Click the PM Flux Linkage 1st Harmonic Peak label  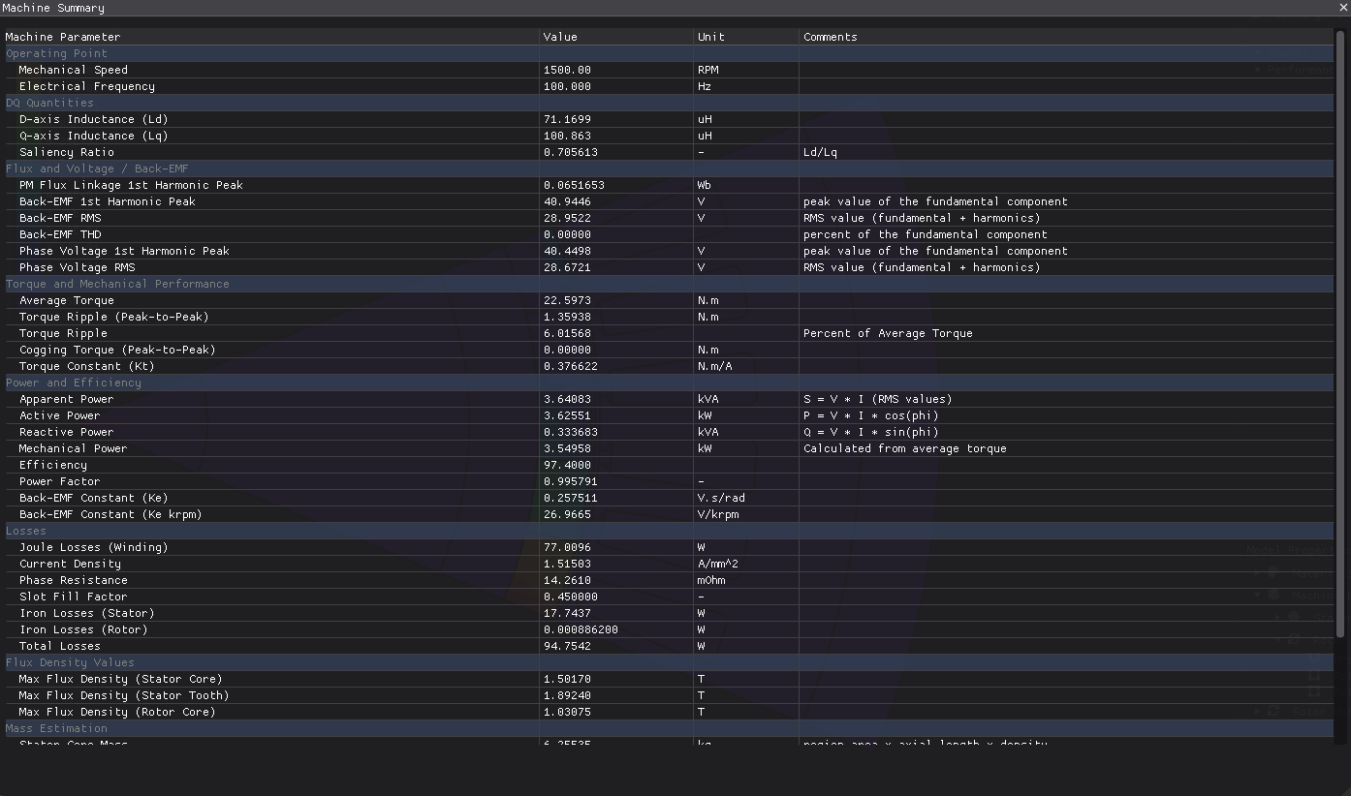click(x=131, y=185)
